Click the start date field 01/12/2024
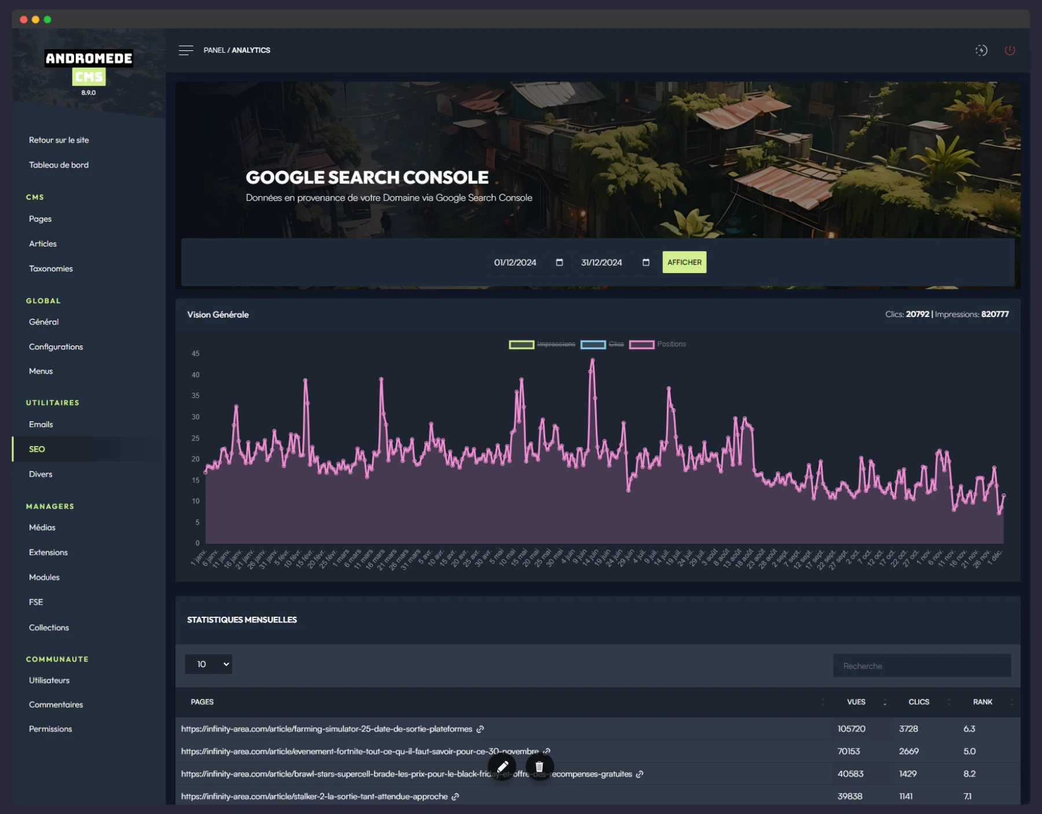The image size is (1042, 814). coord(528,262)
